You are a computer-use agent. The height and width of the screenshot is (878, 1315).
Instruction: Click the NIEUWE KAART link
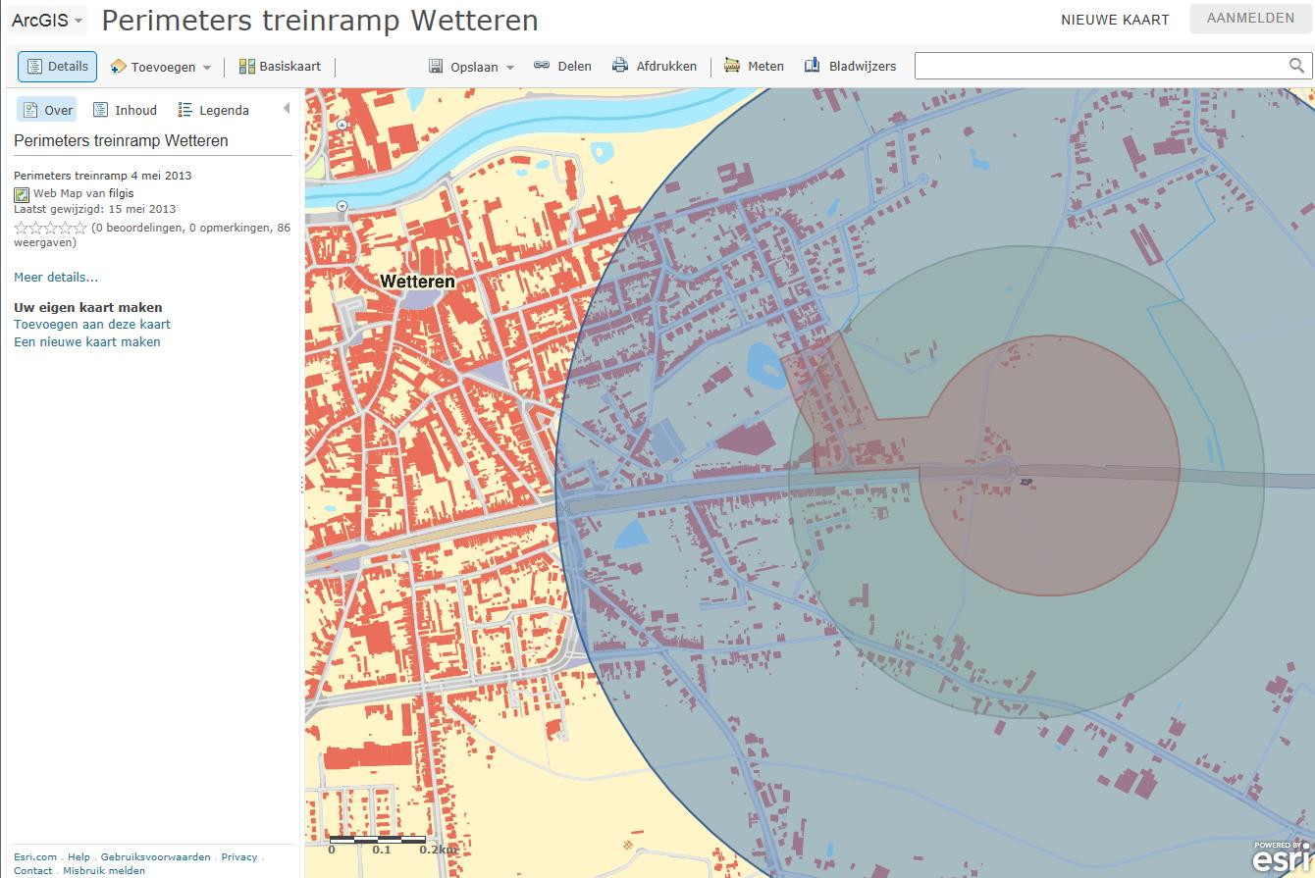[1115, 20]
